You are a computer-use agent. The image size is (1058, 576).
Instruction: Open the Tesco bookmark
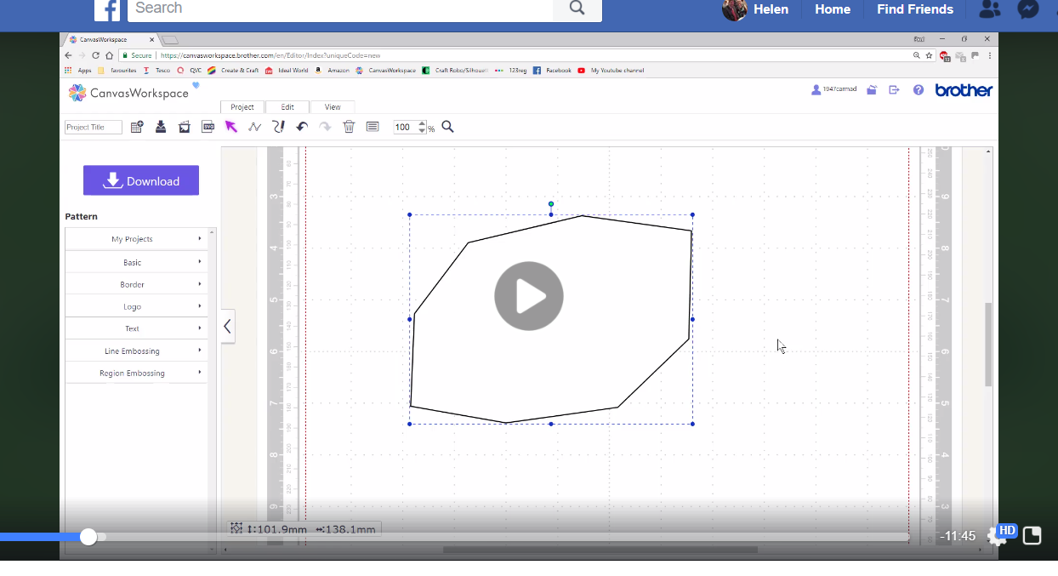click(x=157, y=71)
